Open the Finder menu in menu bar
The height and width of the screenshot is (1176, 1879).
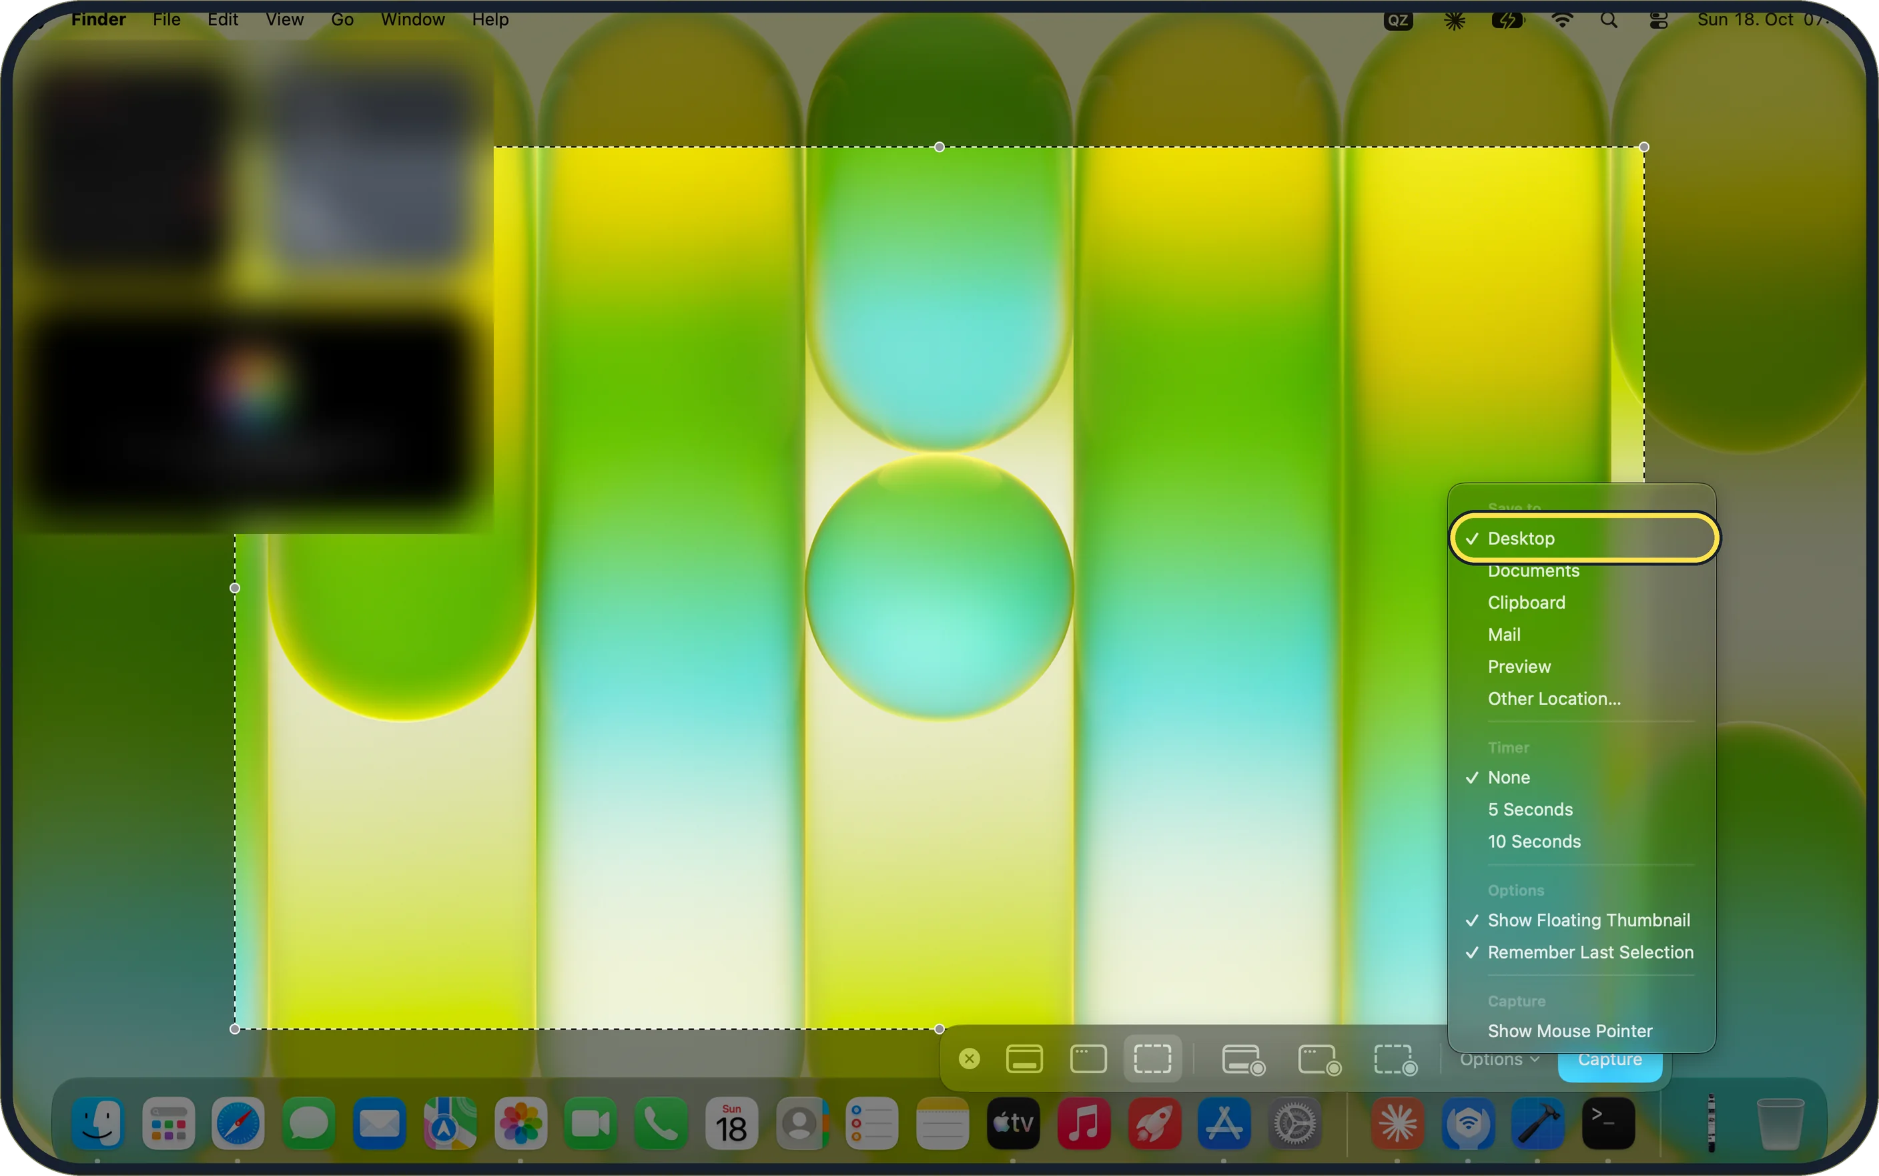pyautogui.click(x=98, y=19)
